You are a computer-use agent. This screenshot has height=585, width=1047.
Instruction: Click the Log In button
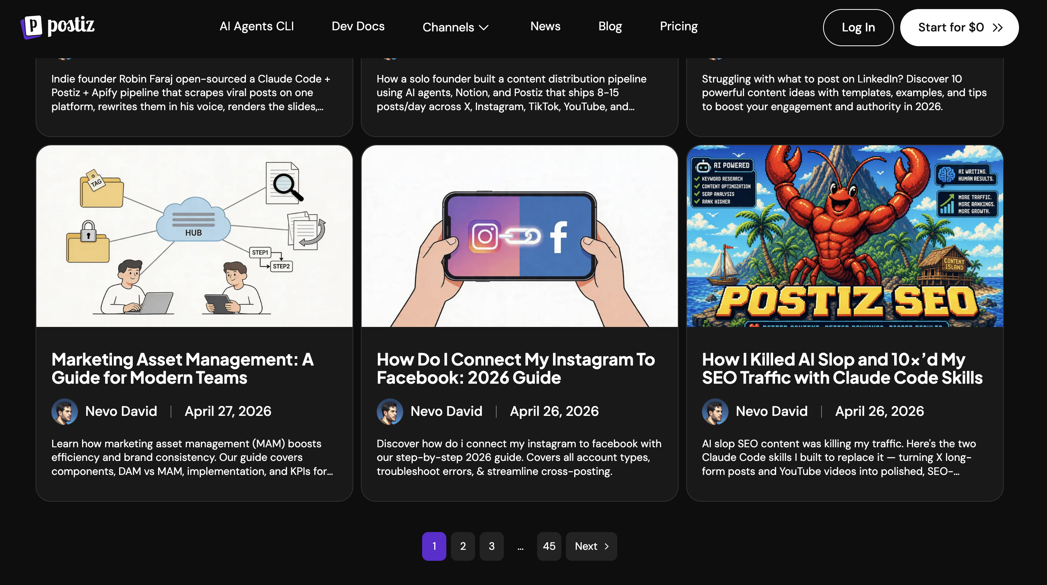[858, 28]
